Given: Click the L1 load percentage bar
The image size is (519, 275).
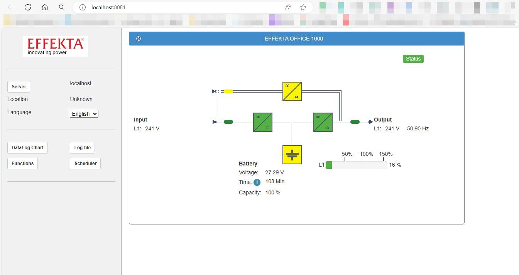Looking at the screenshot, I should (356, 165).
